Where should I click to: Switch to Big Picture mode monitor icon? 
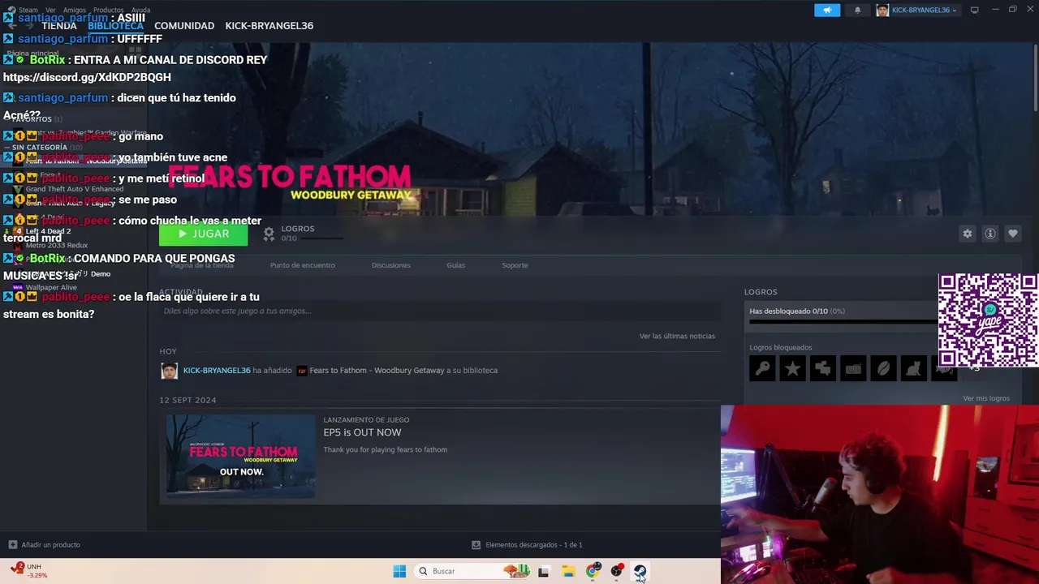click(974, 10)
